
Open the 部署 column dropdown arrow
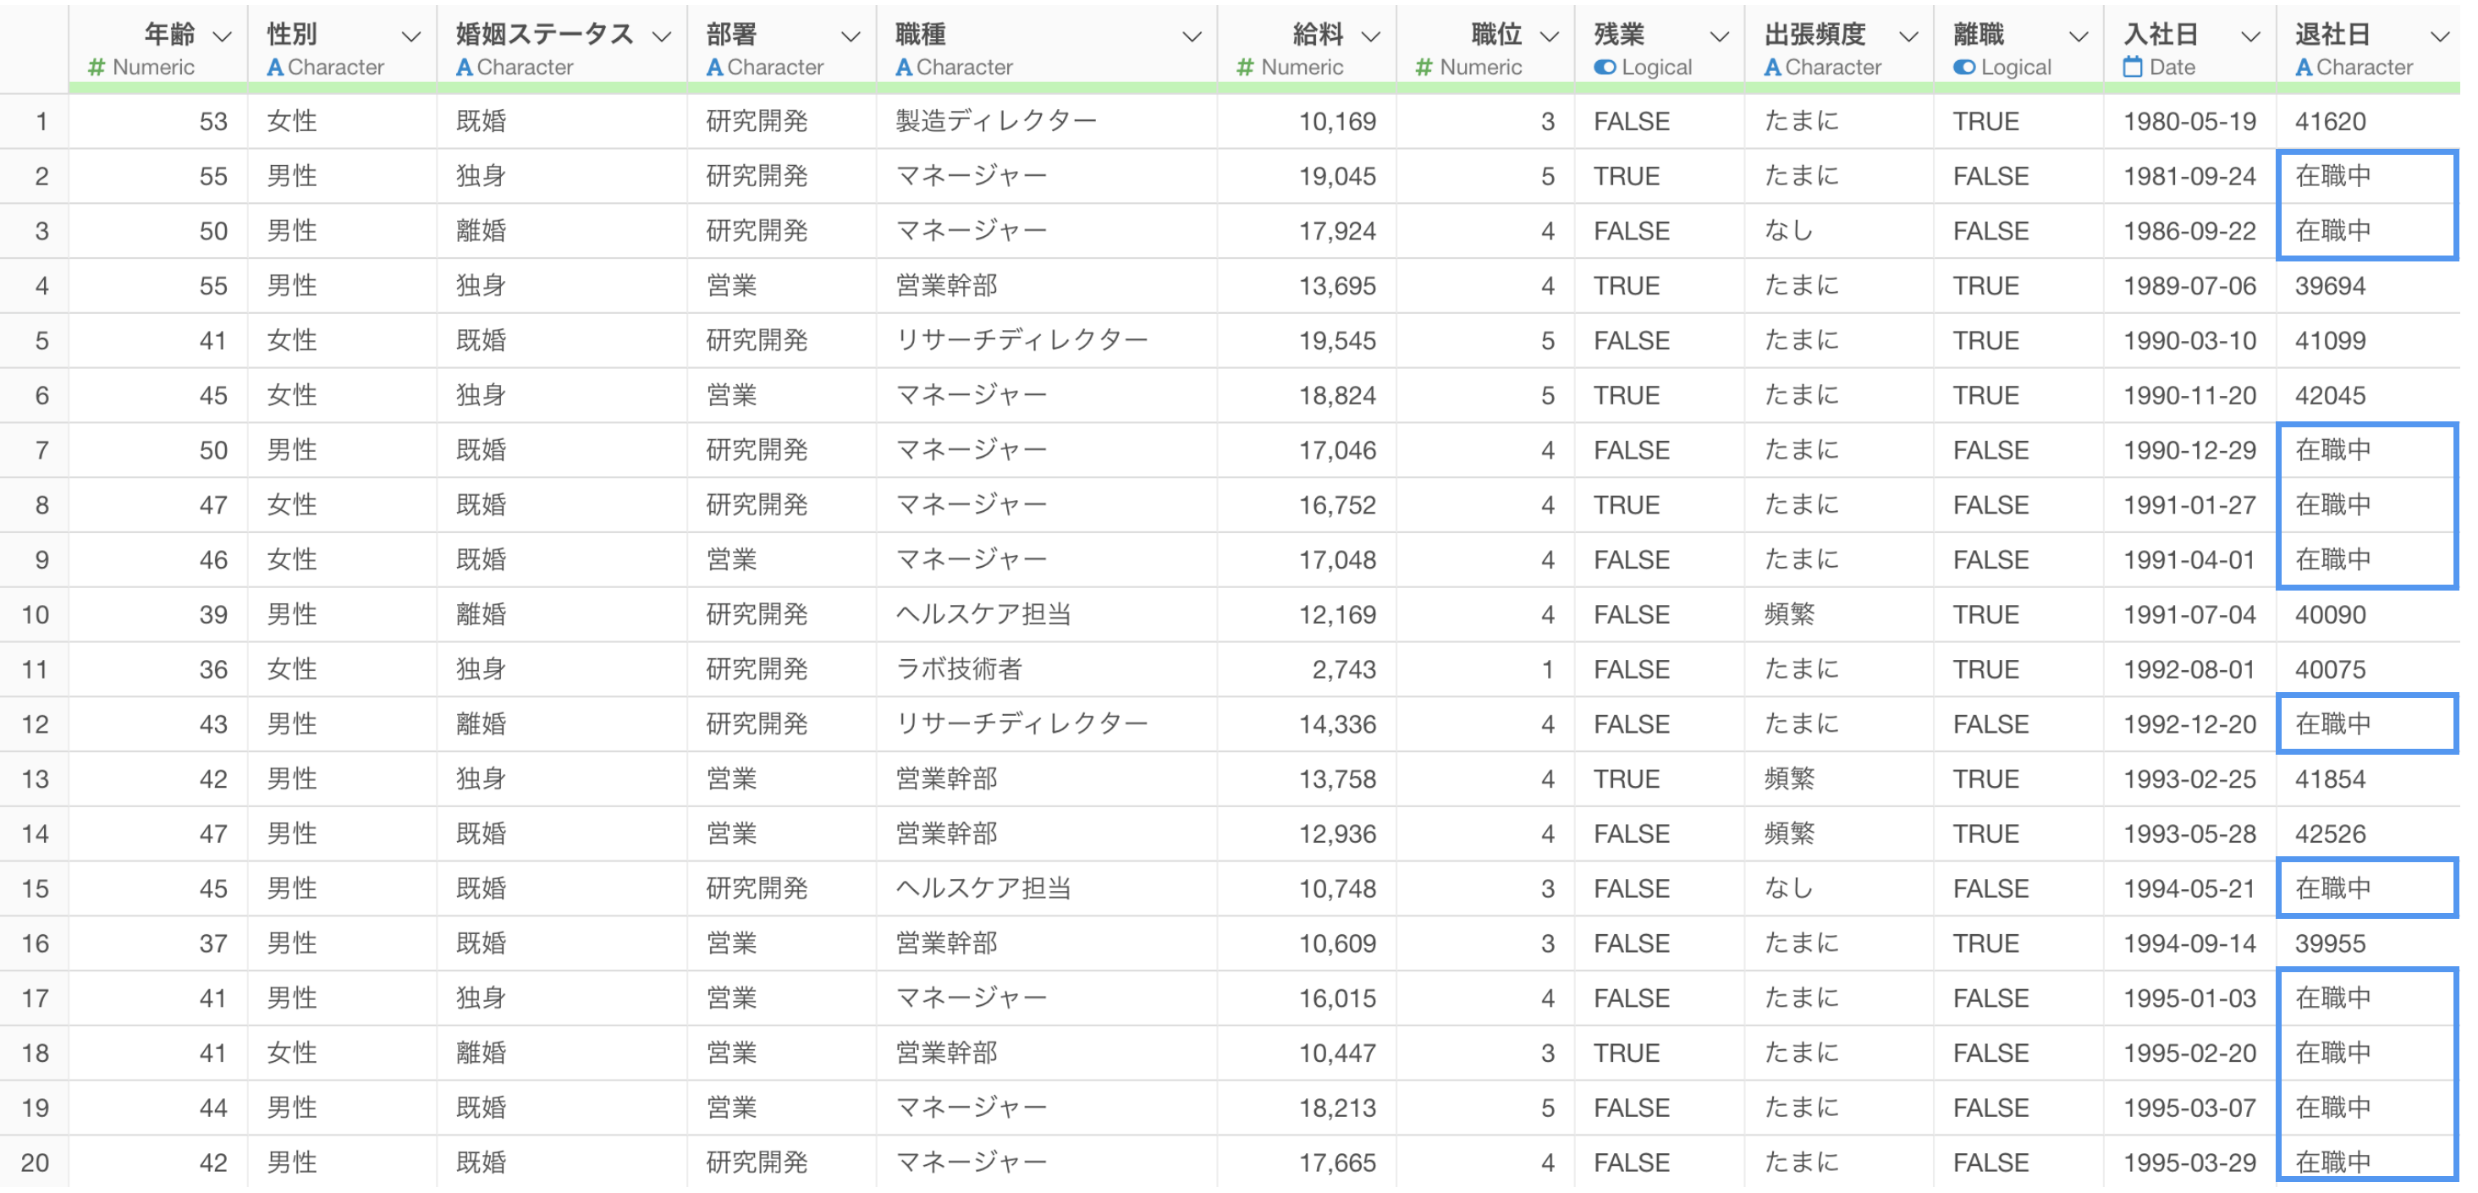click(x=851, y=36)
